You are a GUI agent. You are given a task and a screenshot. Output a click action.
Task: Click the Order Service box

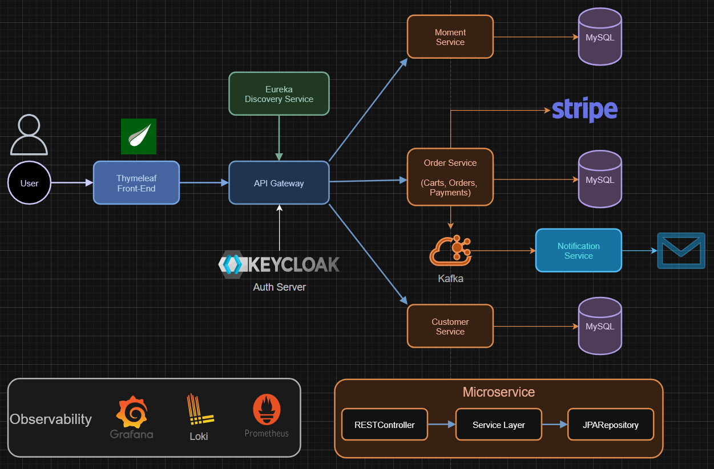click(x=450, y=177)
